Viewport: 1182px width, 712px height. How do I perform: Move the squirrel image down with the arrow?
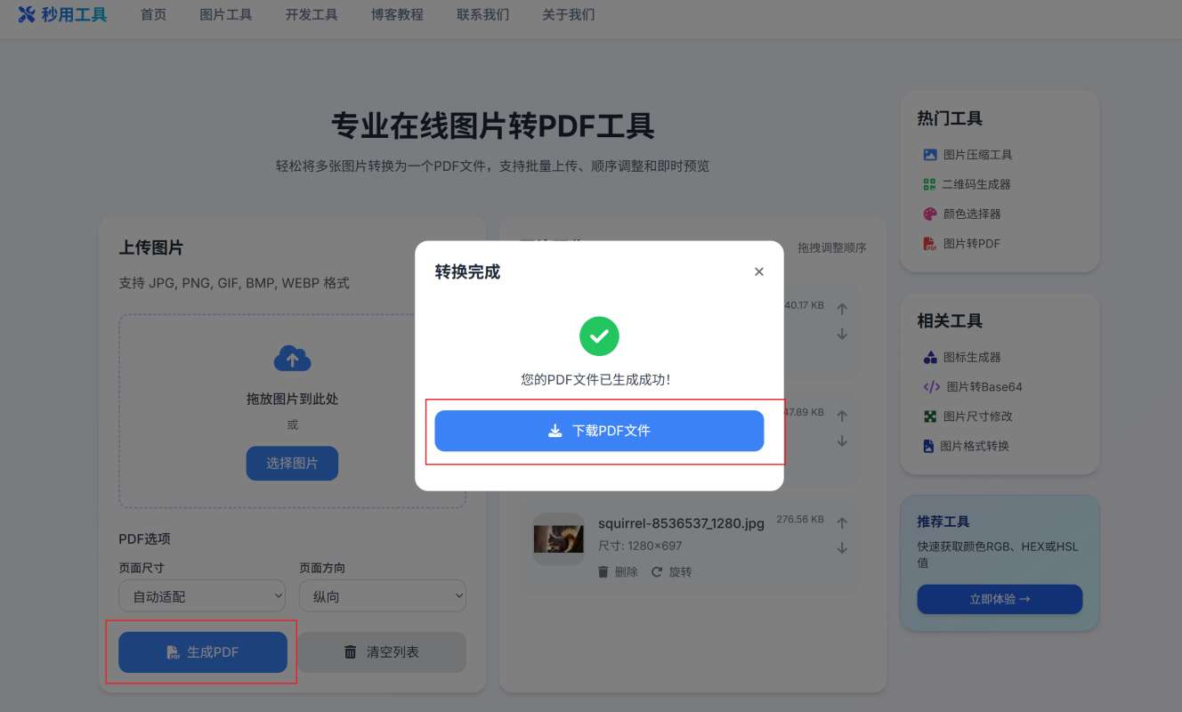pyautogui.click(x=842, y=548)
